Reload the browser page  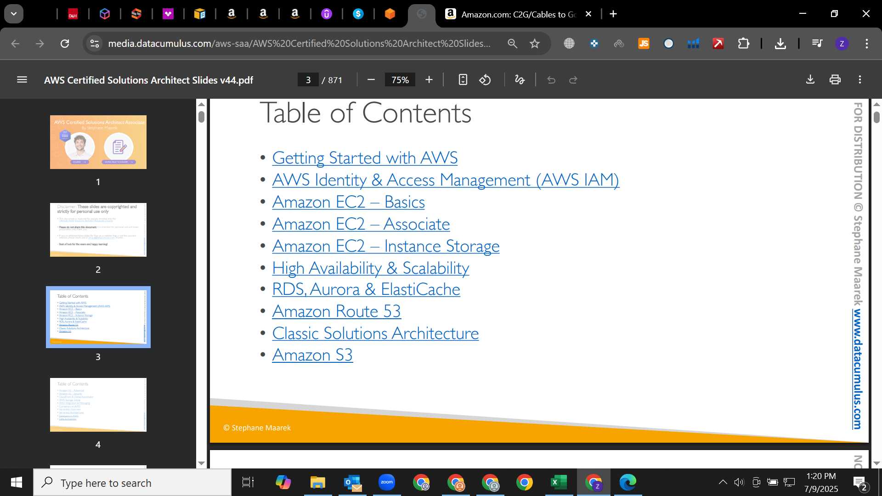[x=65, y=44]
